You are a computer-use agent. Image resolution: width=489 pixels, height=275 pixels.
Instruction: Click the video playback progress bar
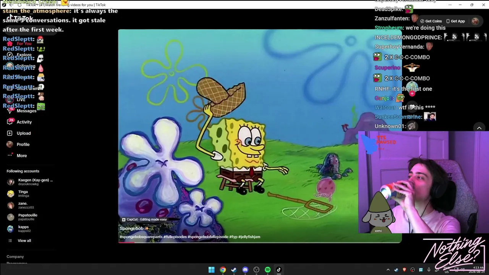260,243
